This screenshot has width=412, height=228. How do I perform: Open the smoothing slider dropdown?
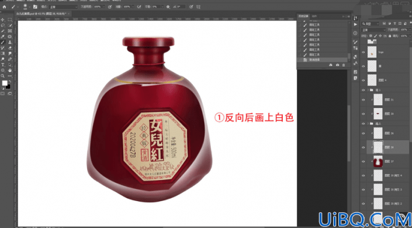163,7
